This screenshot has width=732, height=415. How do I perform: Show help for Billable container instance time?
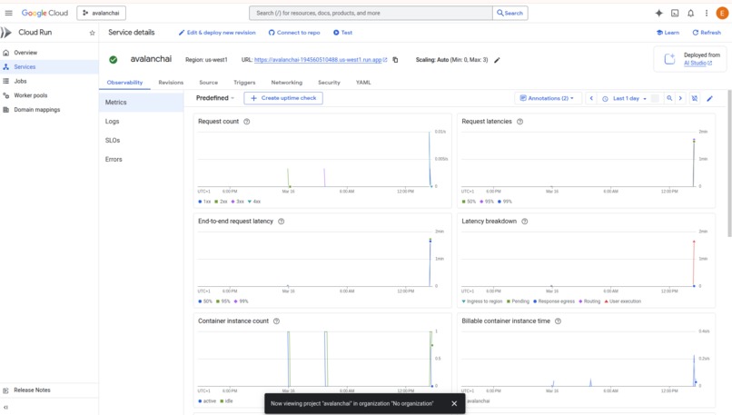point(558,321)
